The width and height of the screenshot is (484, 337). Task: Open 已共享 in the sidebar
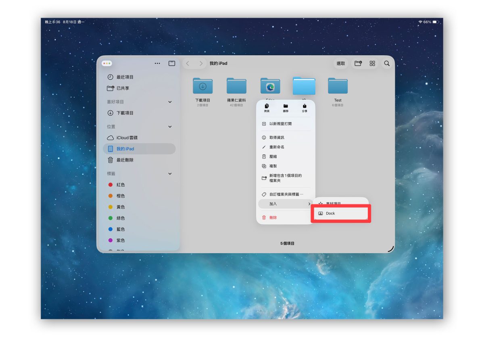[139, 88]
